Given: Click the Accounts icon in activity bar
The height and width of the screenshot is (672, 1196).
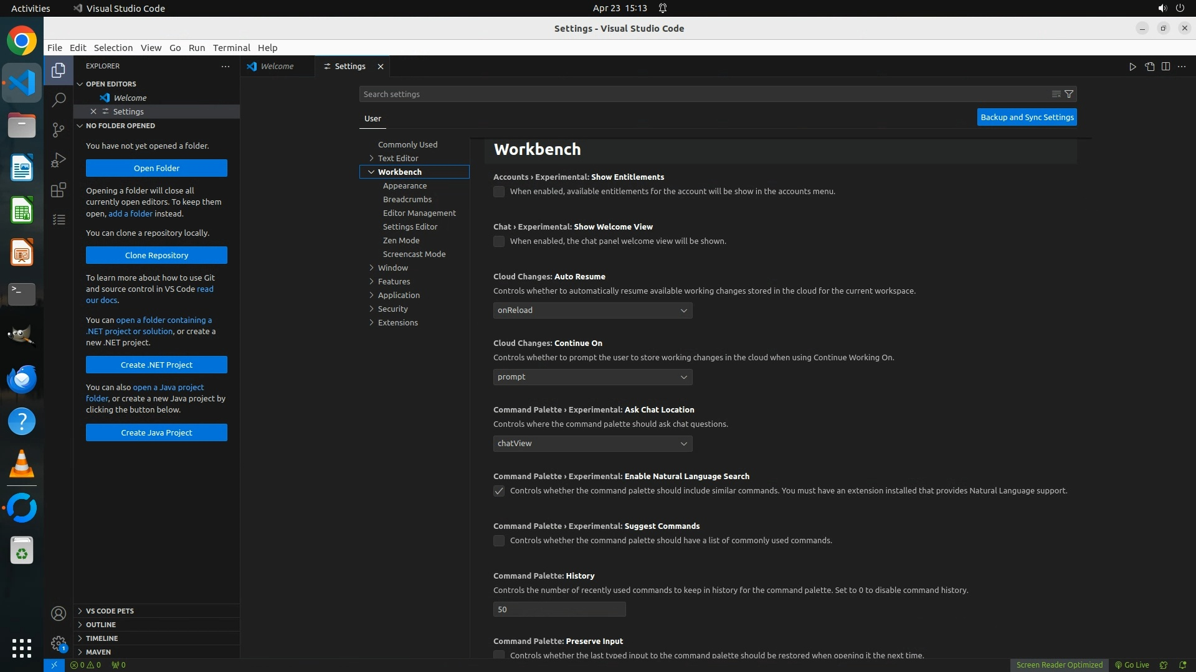Looking at the screenshot, I should click(59, 614).
